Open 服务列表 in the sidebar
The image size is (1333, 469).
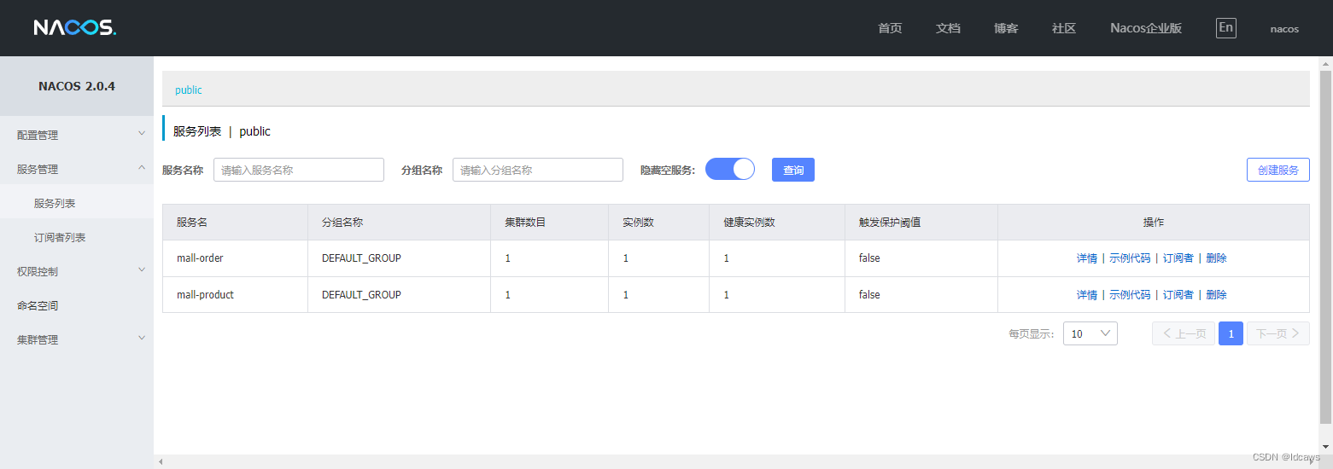coord(77,203)
